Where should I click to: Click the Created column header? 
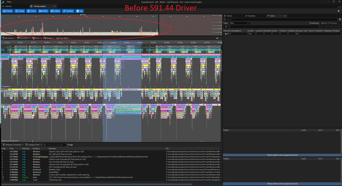(250, 31)
